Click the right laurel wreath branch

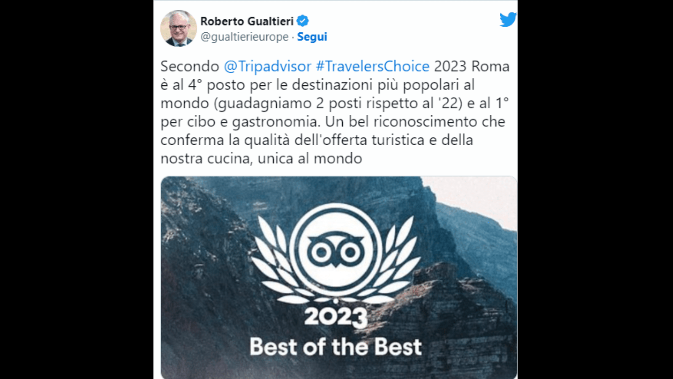(394, 263)
